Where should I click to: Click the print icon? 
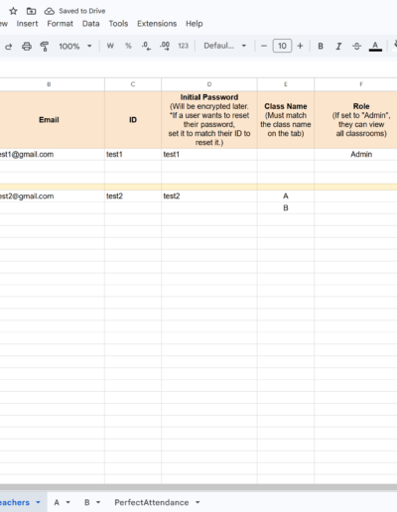point(27,47)
